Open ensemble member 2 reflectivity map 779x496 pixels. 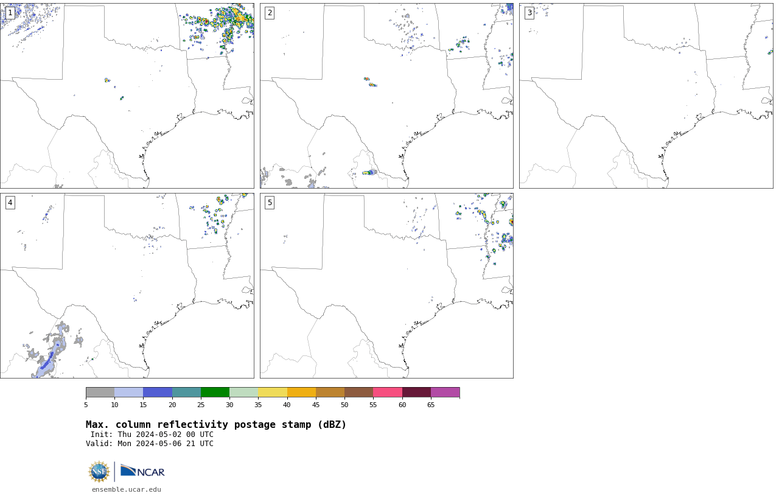(x=386, y=96)
